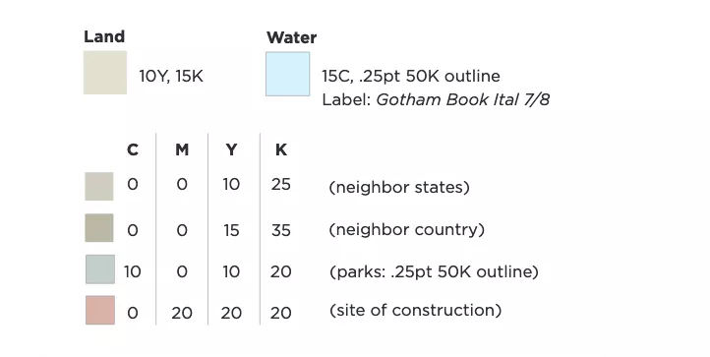
Task: Click the 15C, .25pt 50K outline text
Action: pyautogui.click(x=411, y=76)
